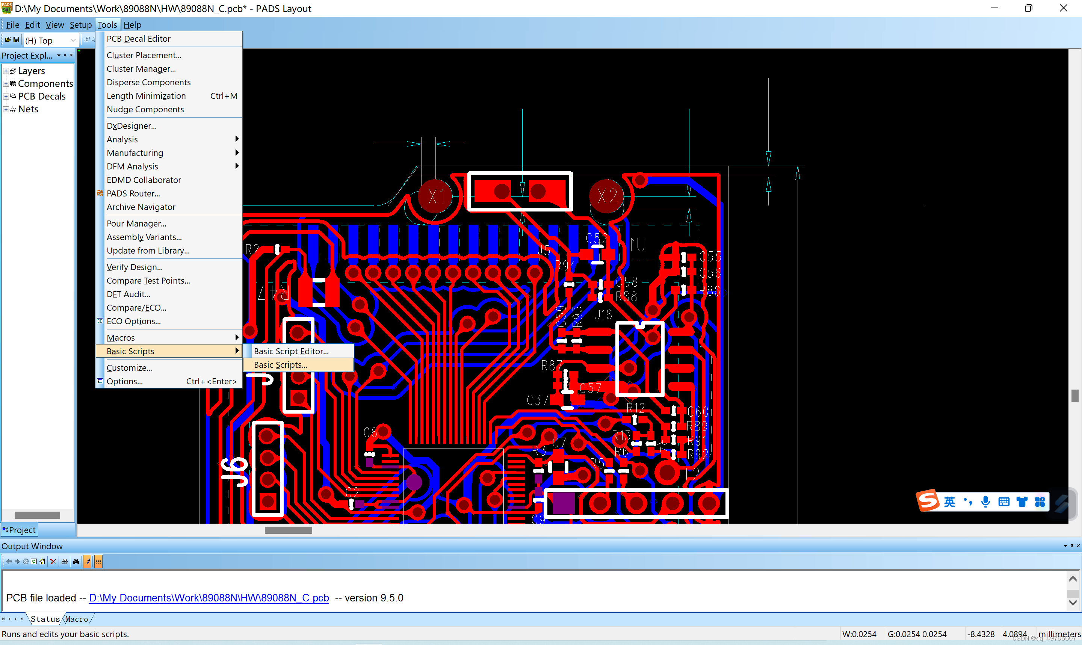Click the Project Explorer horizontal scrollbar thumb
Image resolution: width=1082 pixels, height=645 pixels.
[x=37, y=515]
